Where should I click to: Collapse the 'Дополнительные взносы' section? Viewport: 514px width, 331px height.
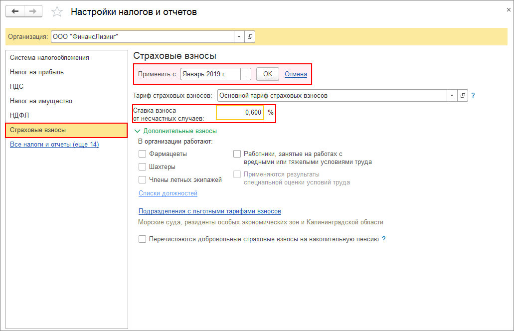coord(138,131)
